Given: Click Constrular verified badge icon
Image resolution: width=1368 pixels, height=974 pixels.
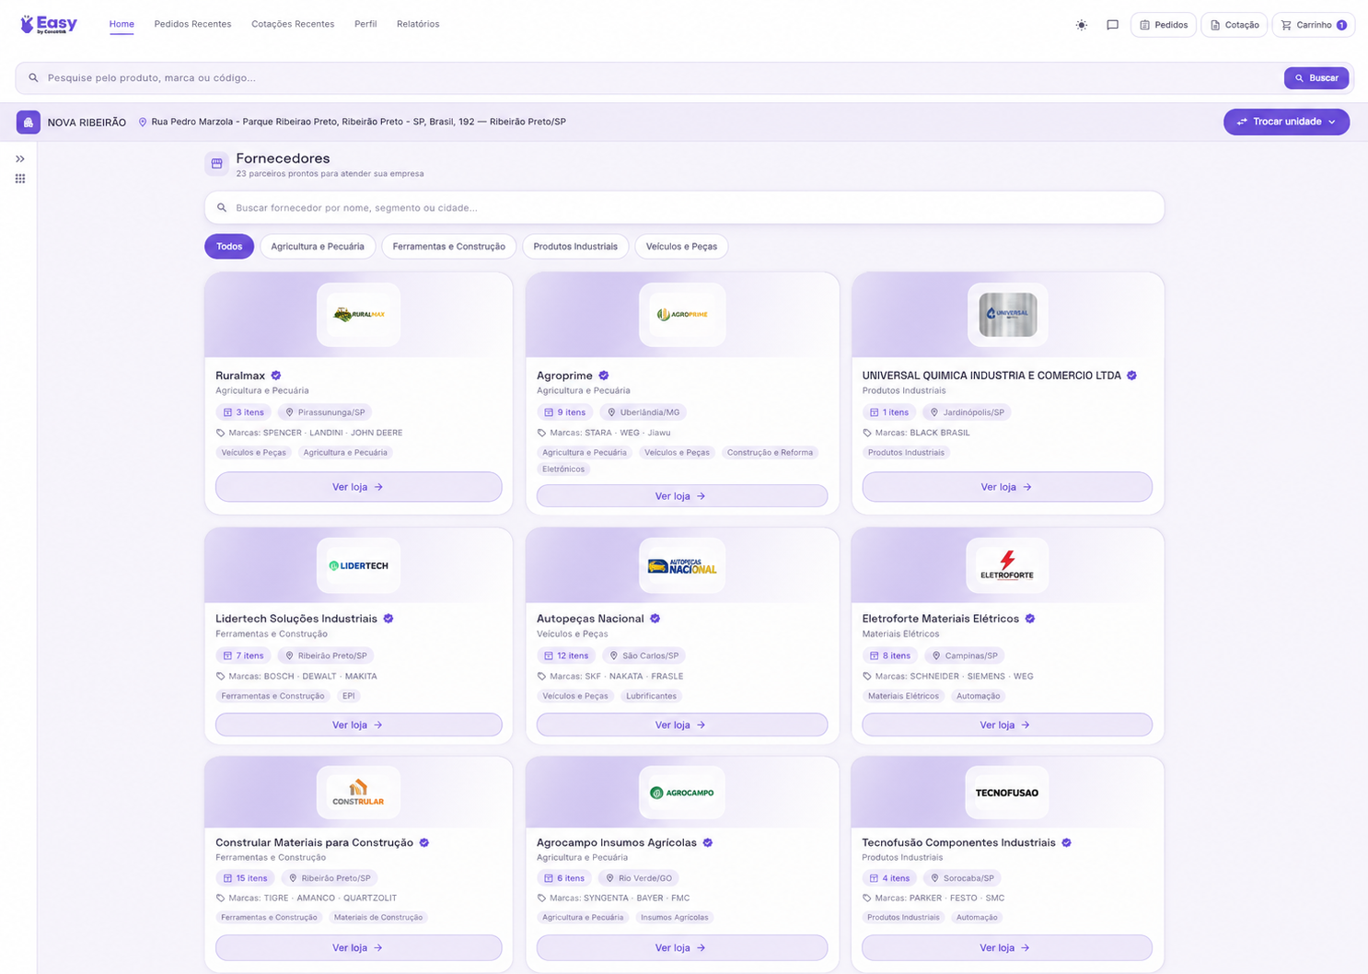Looking at the screenshot, I should [x=424, y=842].
